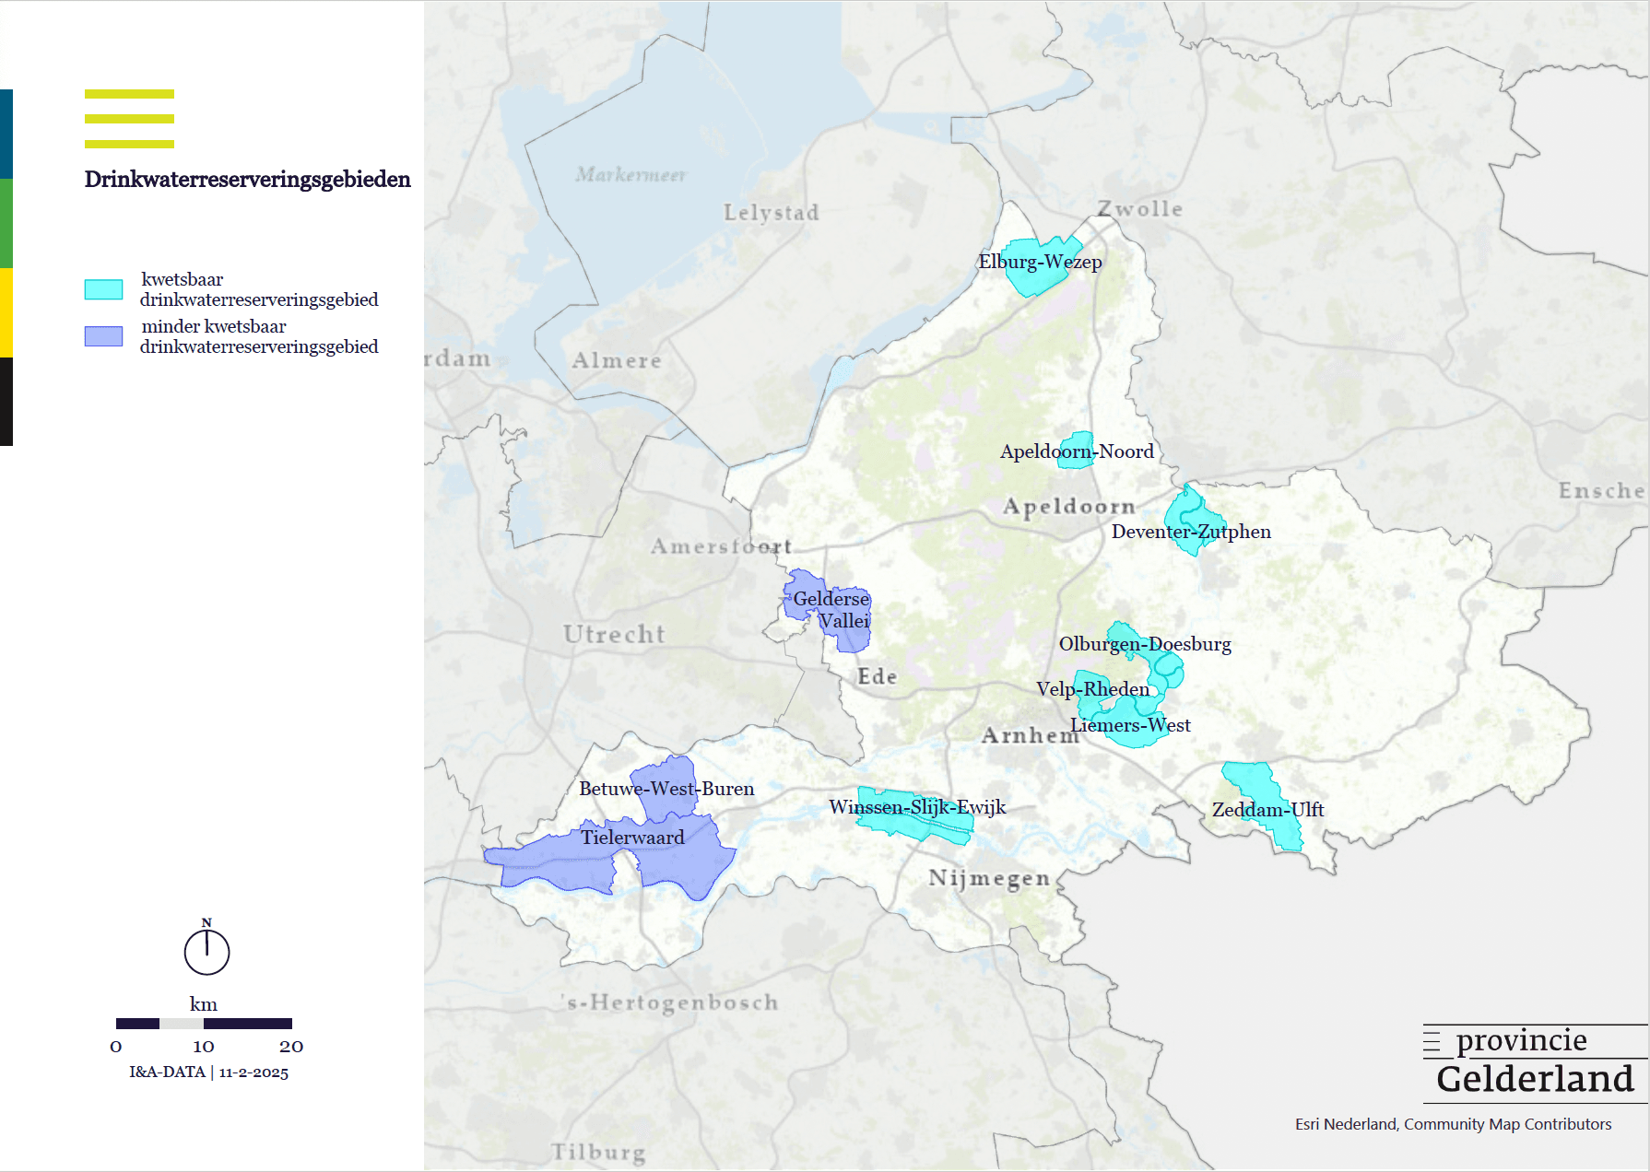This screenshot has width=1650, height=1172.
Task: Click the dark blue strip on left edge
Action: (6, 134)
